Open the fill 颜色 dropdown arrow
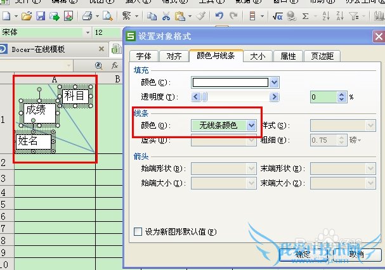 (274, 82)
